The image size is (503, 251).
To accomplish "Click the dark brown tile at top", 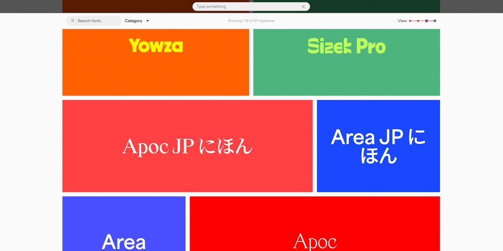I will [x=126, y=6].
